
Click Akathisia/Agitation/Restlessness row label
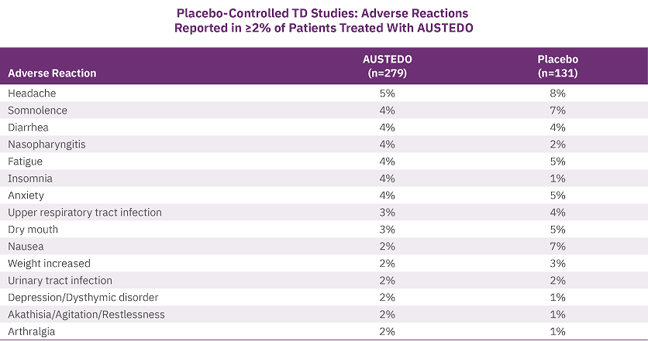pyautogui.click(x=86, y=314)
